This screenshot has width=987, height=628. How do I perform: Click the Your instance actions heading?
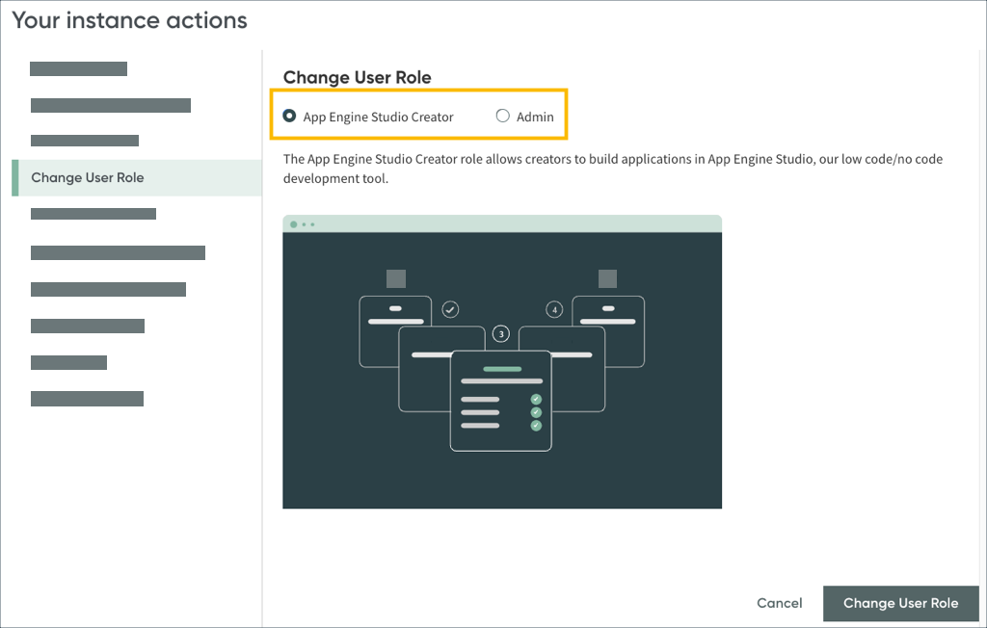click(x=129, y=19)
